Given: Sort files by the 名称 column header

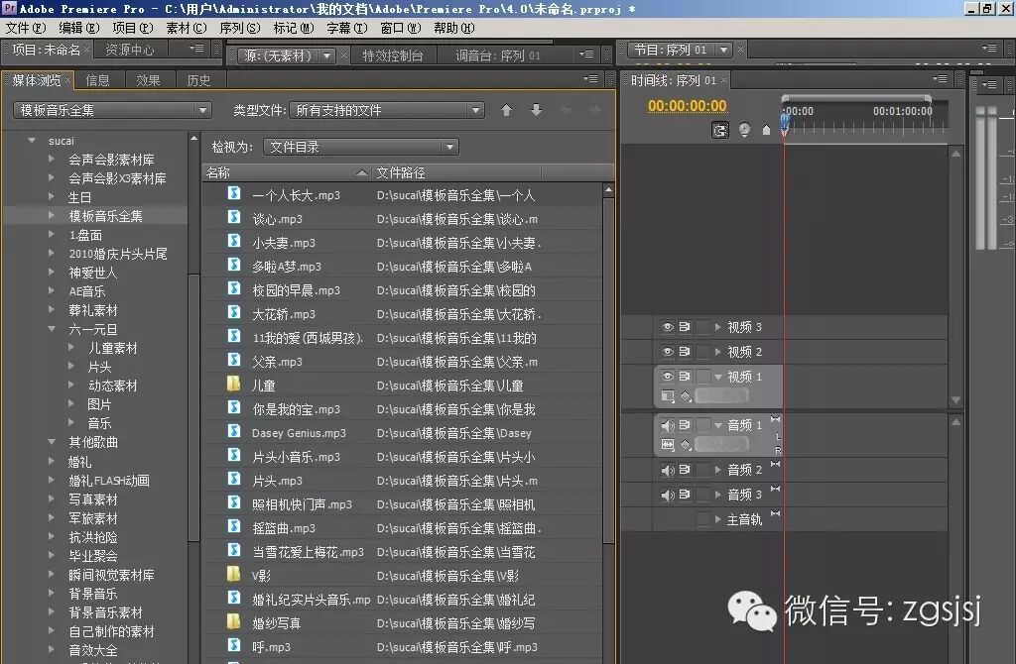Looking at the screenshot, I should 287,172.
